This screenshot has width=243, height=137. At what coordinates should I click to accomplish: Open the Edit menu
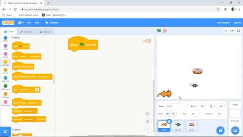[37, 23]
